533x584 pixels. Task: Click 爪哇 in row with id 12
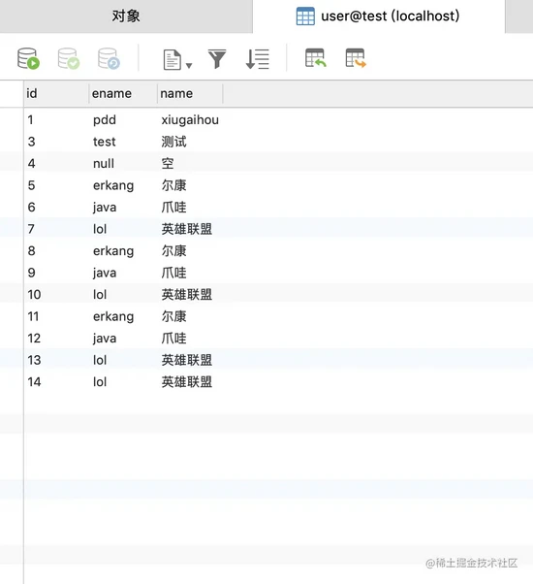pyautogui.click(x=173, y=339)
